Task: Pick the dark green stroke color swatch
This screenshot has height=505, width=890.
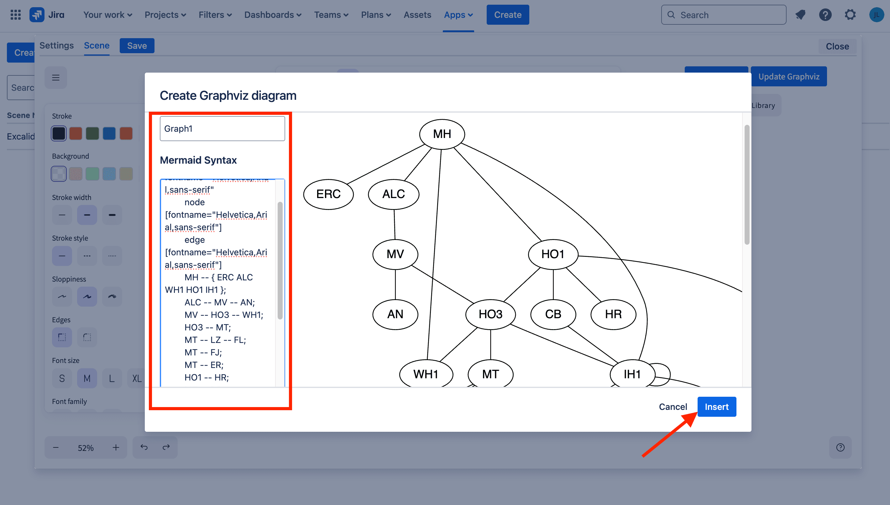Action: click(x=92, y=134)
